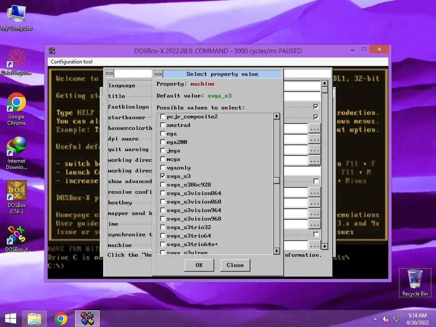This screenshot has width=436, height=327.
Task: Check the svga_s3trio32 option
Action: pyautogui.click(x=163, y=227)
